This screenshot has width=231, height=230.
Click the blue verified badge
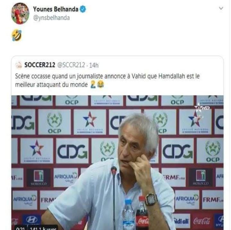pyautogui.click(x=83, y=9)
